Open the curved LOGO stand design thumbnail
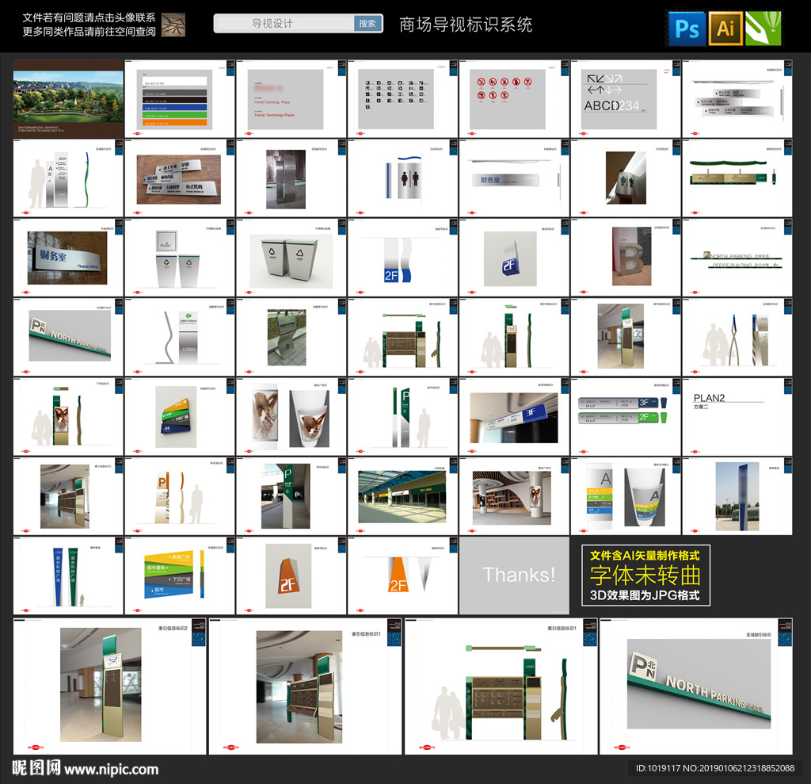This screenshot has width=811, height=784. coord(180,337)
